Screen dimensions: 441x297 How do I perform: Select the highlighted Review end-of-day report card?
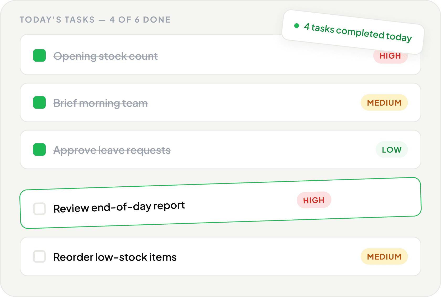coord(220,203)
